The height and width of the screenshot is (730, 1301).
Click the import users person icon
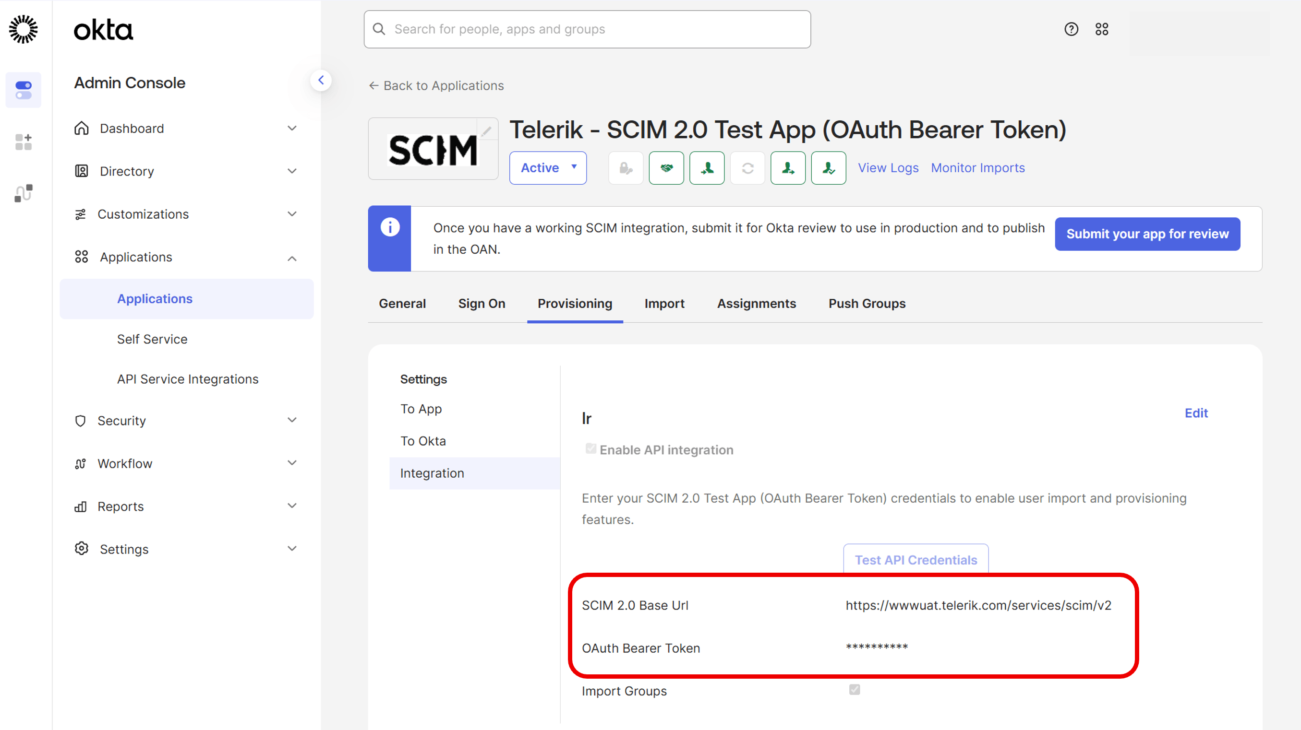click(707, 168)
